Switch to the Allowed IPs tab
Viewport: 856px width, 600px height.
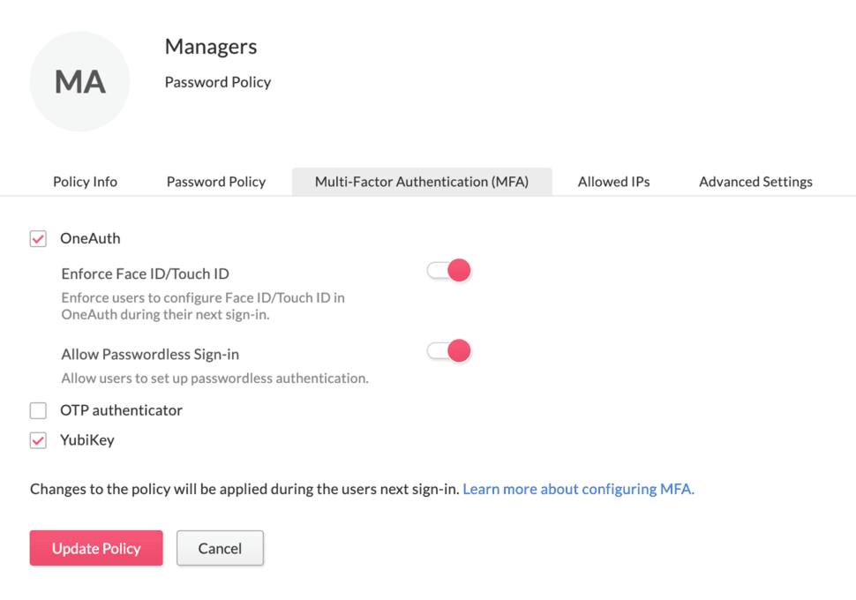pos(612,181)
